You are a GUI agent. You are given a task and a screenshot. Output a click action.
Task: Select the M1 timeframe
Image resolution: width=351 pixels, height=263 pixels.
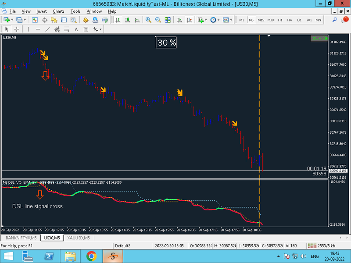coord(242,20)
